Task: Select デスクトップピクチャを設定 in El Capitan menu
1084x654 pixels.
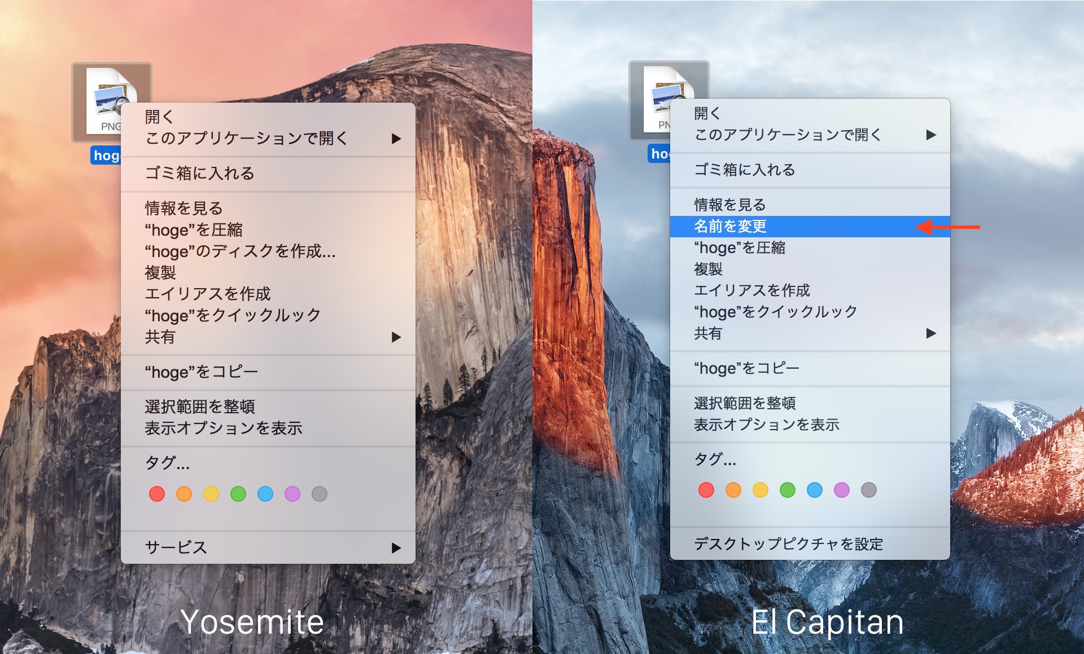Action: point(789,544)
